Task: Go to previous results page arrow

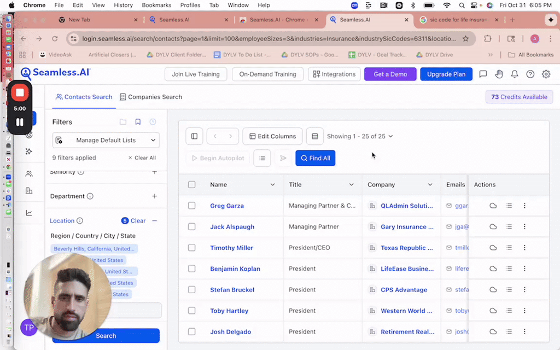Action: pyautogui.click(x=215, y=136)
